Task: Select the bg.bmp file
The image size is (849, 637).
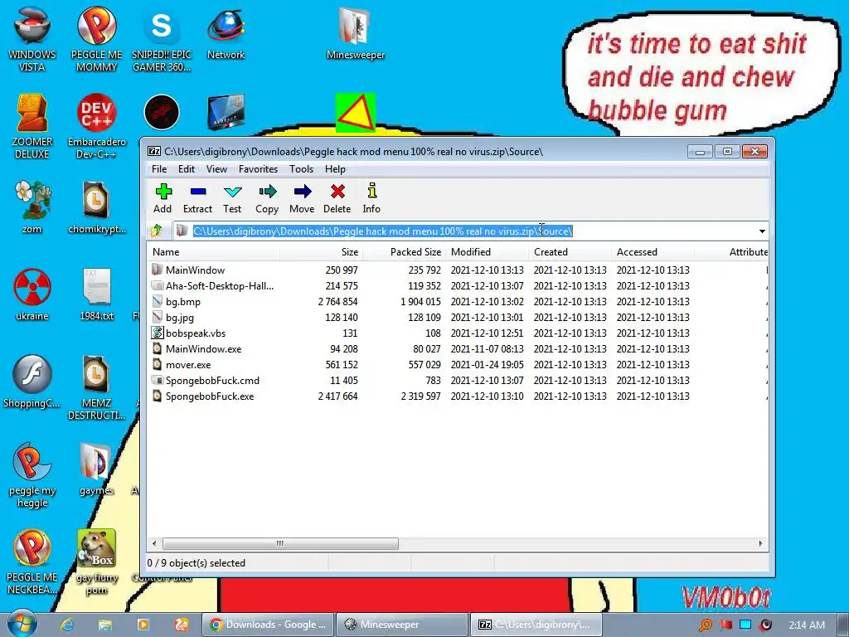Action: tap(458, 301)
